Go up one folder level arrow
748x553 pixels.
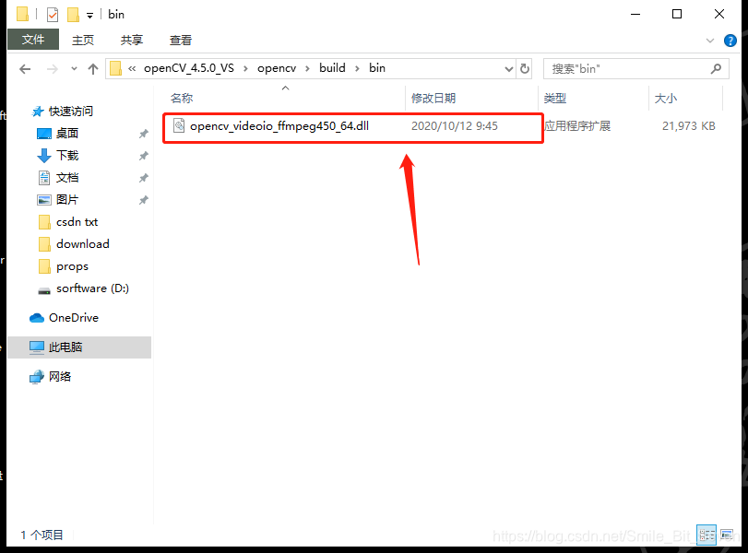pyautogui.click(x=93, y=69)
